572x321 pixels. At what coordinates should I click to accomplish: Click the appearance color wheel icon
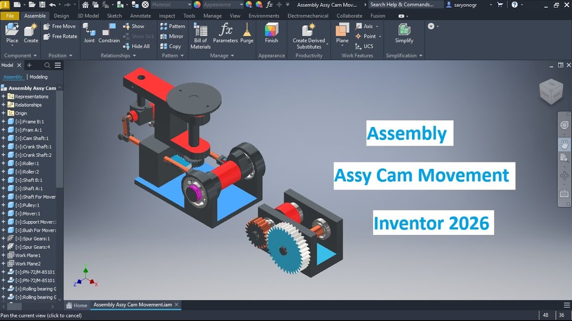(x=197, y=5)
